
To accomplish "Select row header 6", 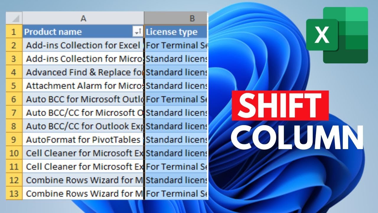I will click(14, 99).
